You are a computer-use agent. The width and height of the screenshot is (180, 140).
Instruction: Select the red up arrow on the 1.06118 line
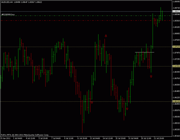click(92, 102)
